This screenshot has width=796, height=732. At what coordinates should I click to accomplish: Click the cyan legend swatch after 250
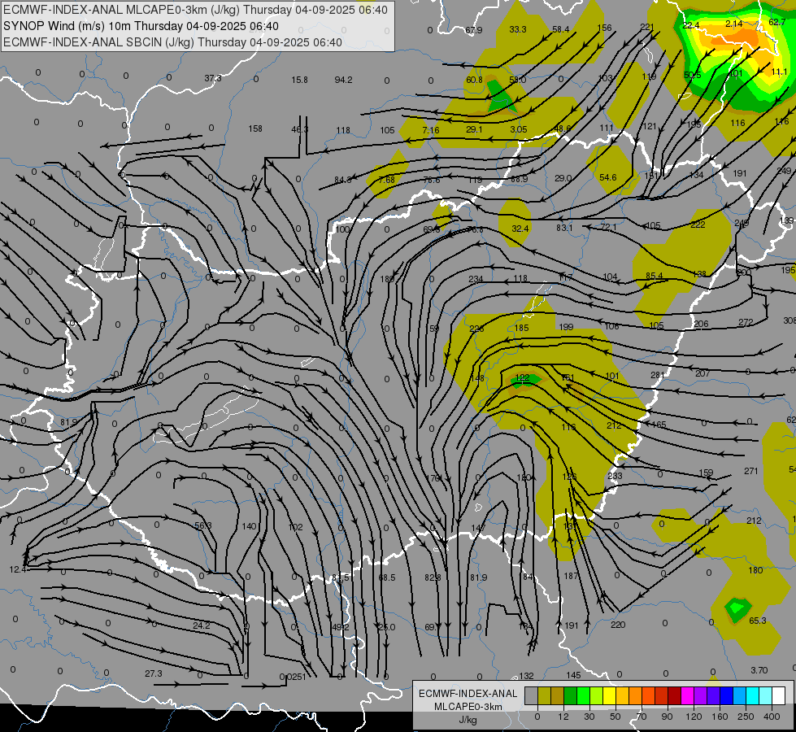(x=753, y=696)
